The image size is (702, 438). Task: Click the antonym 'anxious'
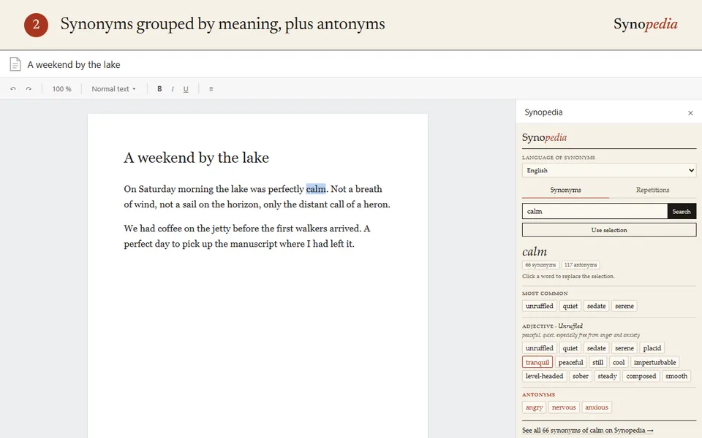[597, 407]
